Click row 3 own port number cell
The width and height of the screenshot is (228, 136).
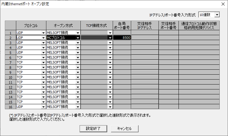click(122, 43)
